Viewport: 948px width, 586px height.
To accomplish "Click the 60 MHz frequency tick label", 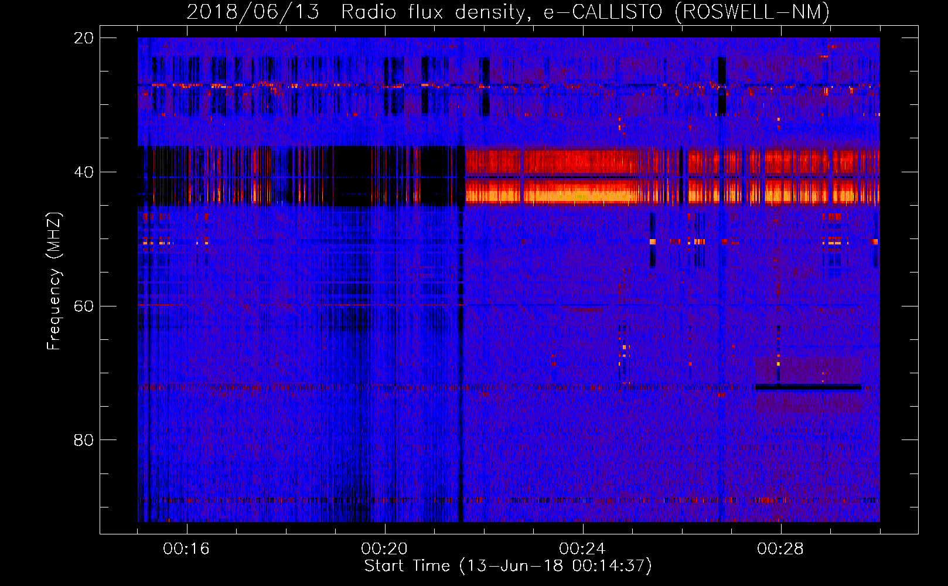I will pyautogui.click(x=84, y=306).
